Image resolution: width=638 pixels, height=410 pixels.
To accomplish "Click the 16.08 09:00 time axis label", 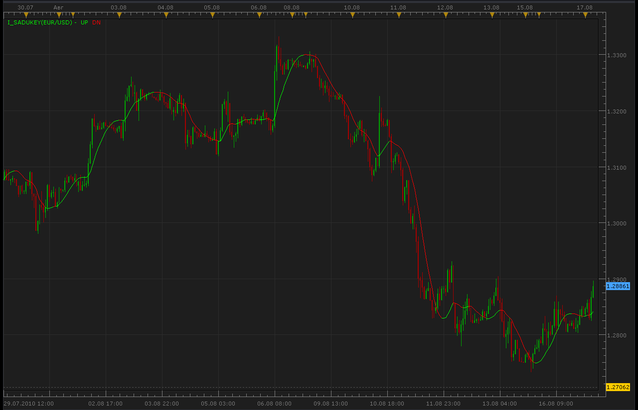I will (556, 403).
